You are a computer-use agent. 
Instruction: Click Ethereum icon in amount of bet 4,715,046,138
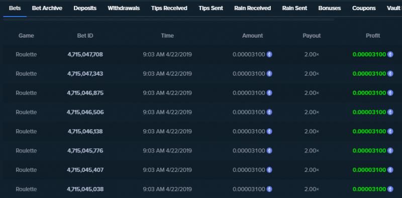click(269, 131)
